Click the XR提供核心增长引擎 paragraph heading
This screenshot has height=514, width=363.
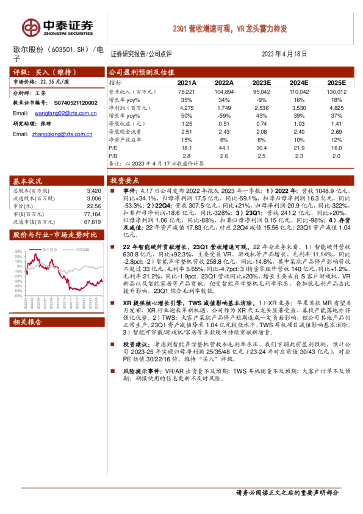[189, 303]
